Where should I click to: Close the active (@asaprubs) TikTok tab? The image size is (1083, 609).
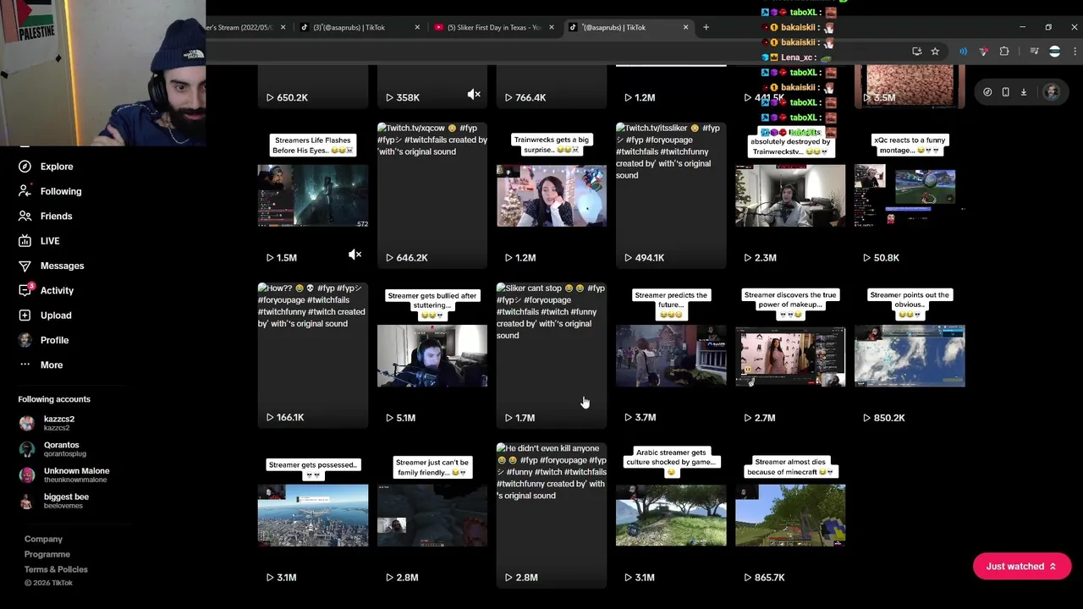[x=685, y=27]
